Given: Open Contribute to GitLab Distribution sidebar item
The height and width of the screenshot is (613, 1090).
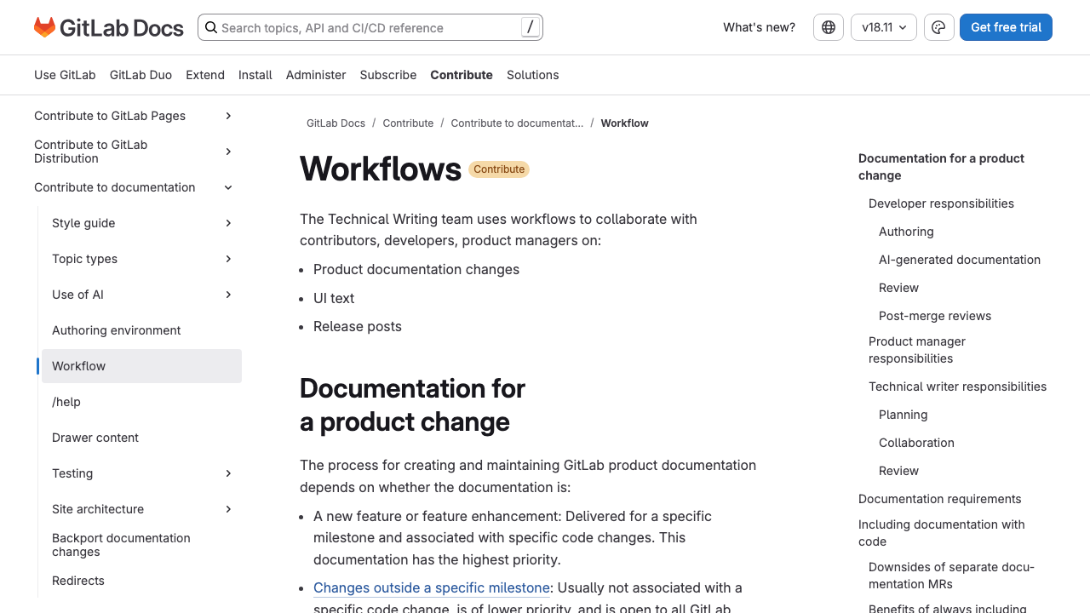Looking at the screenshot, I should [x=91, y=152].
